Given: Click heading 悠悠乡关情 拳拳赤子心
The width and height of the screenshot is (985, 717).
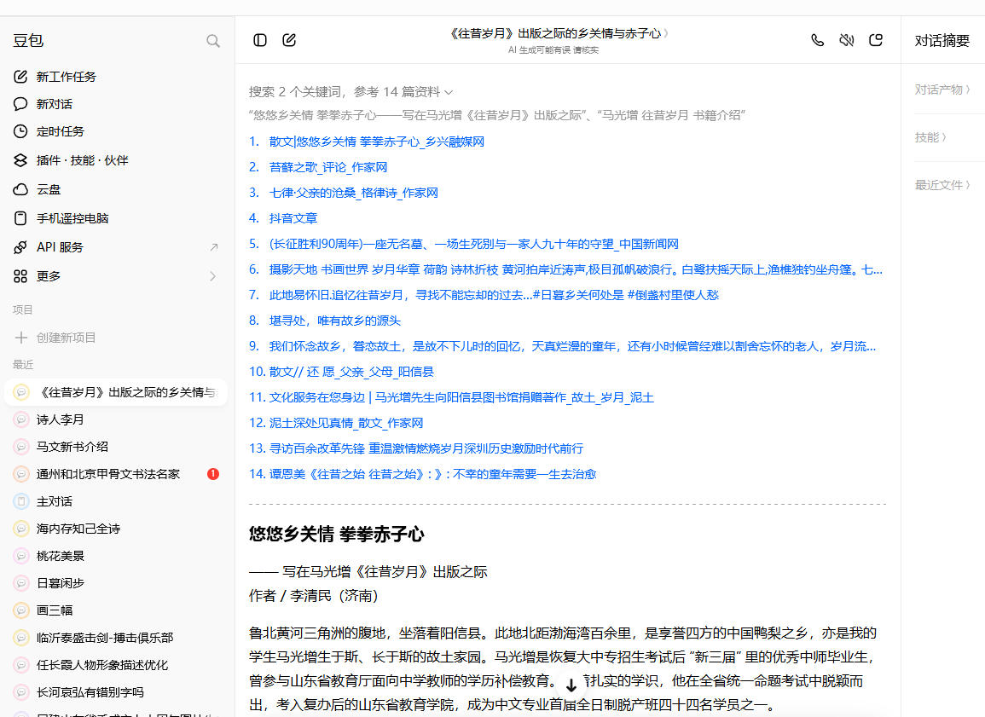Looking at the screenshot, I should (337, 535).
